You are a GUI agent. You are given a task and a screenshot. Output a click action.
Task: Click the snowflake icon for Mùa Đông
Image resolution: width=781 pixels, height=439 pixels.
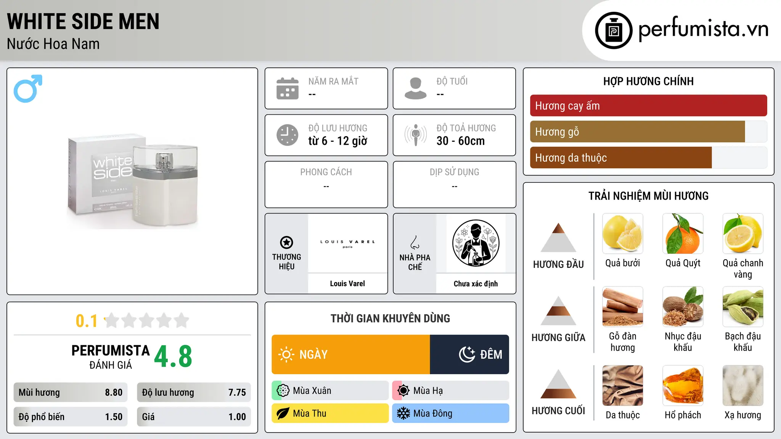pyautogui.click(x=403, y=413)
